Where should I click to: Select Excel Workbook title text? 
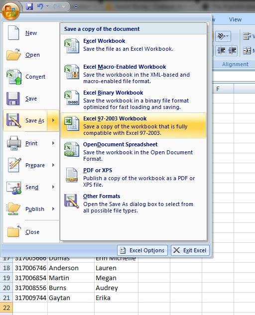point(104,41)
